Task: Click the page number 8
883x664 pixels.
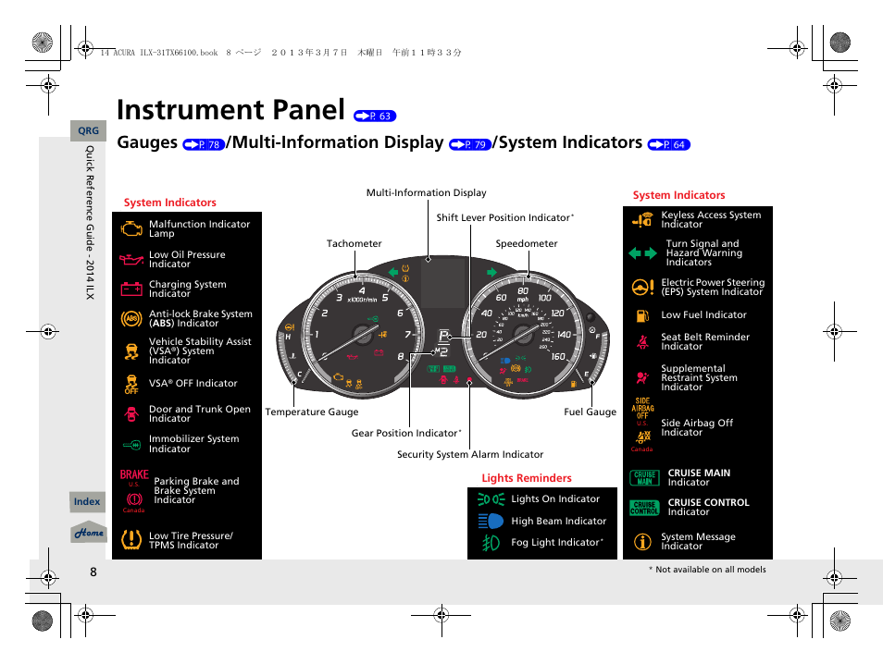Action: [93, 572]
